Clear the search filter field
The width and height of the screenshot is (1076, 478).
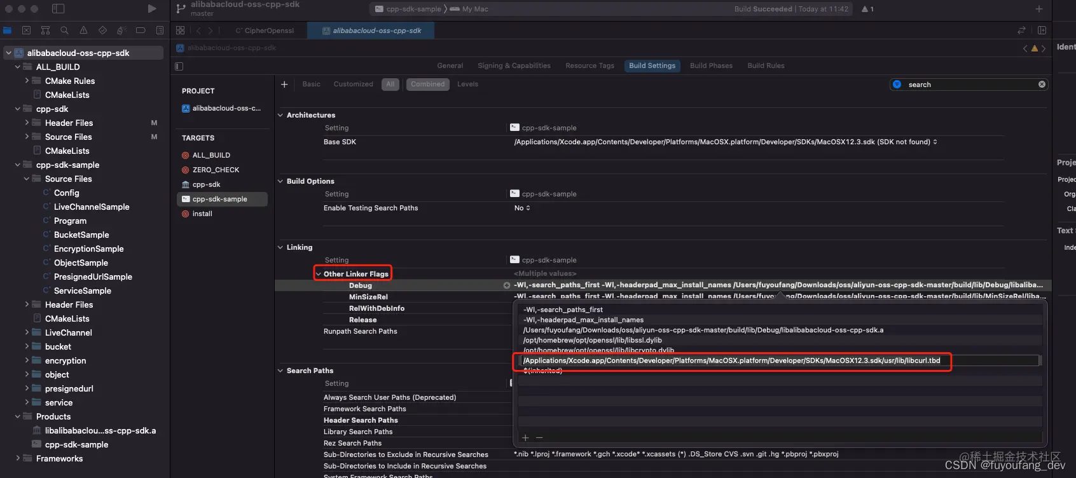(1042, 85)
